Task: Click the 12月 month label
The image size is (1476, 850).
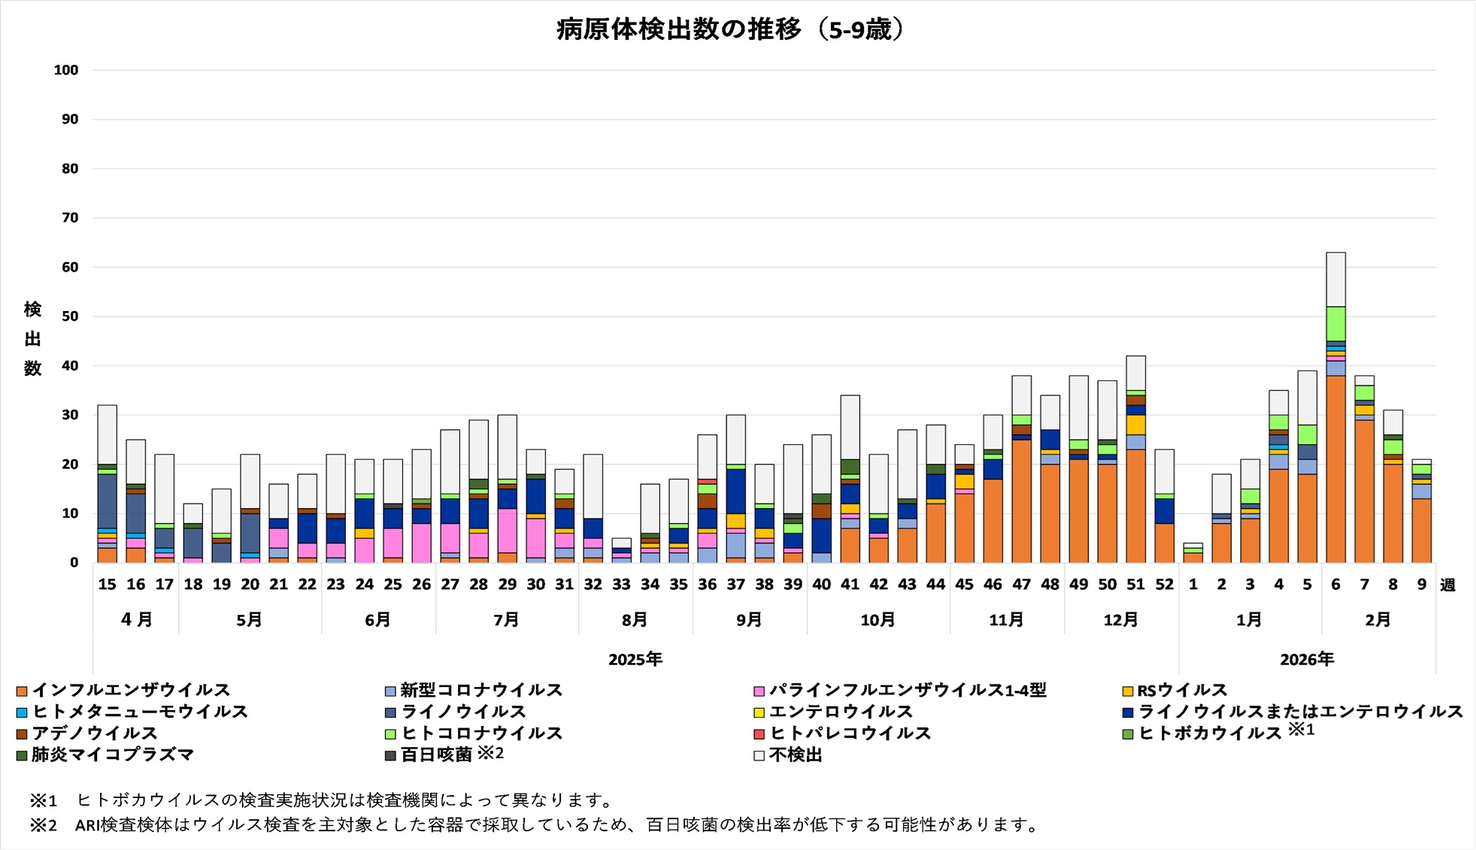Action: point(1120,620)
